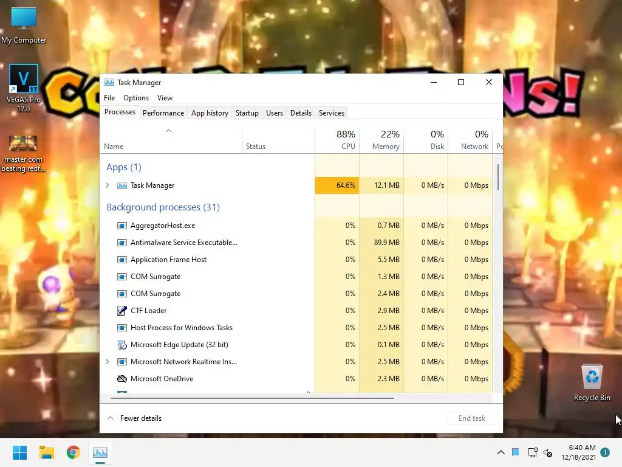Select the AggregatorHost.exe process icon
The width and height of the screenshot is (622, 467).
click(121, 226)
